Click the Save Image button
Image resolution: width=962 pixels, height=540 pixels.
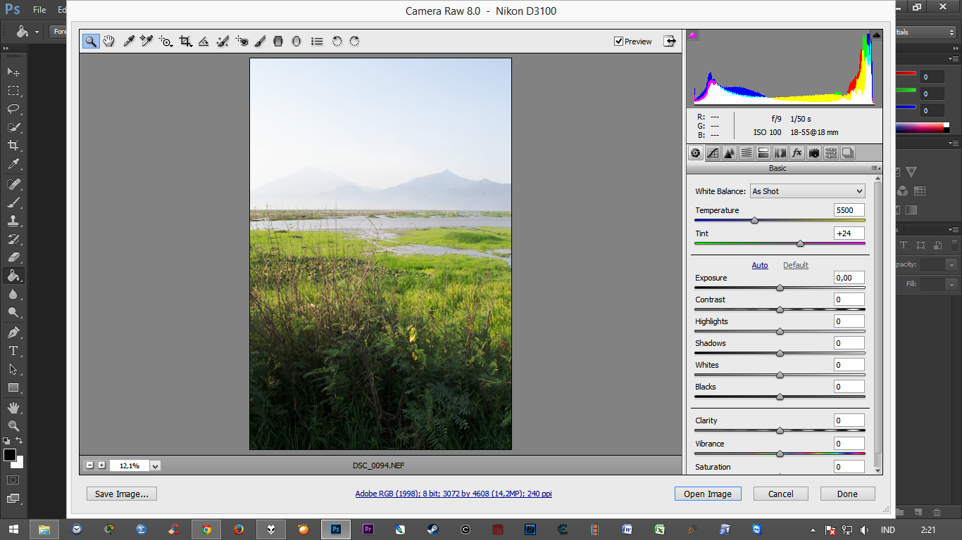tap(122, 494)
